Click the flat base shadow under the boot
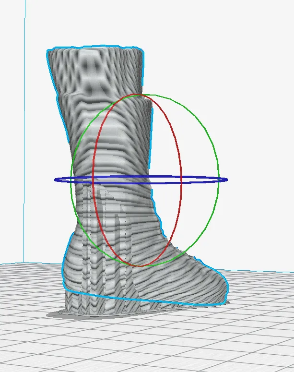 (x=96, y=313)
